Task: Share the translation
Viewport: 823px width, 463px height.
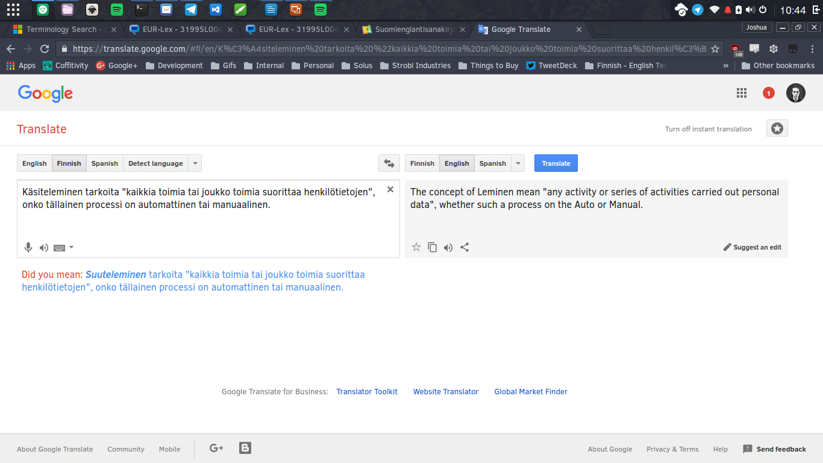Action: 465,247
